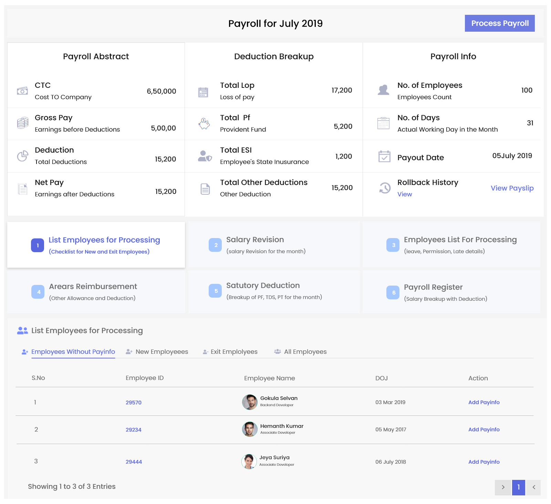Click the List Employees section people icon

click(x=22, y=331)
